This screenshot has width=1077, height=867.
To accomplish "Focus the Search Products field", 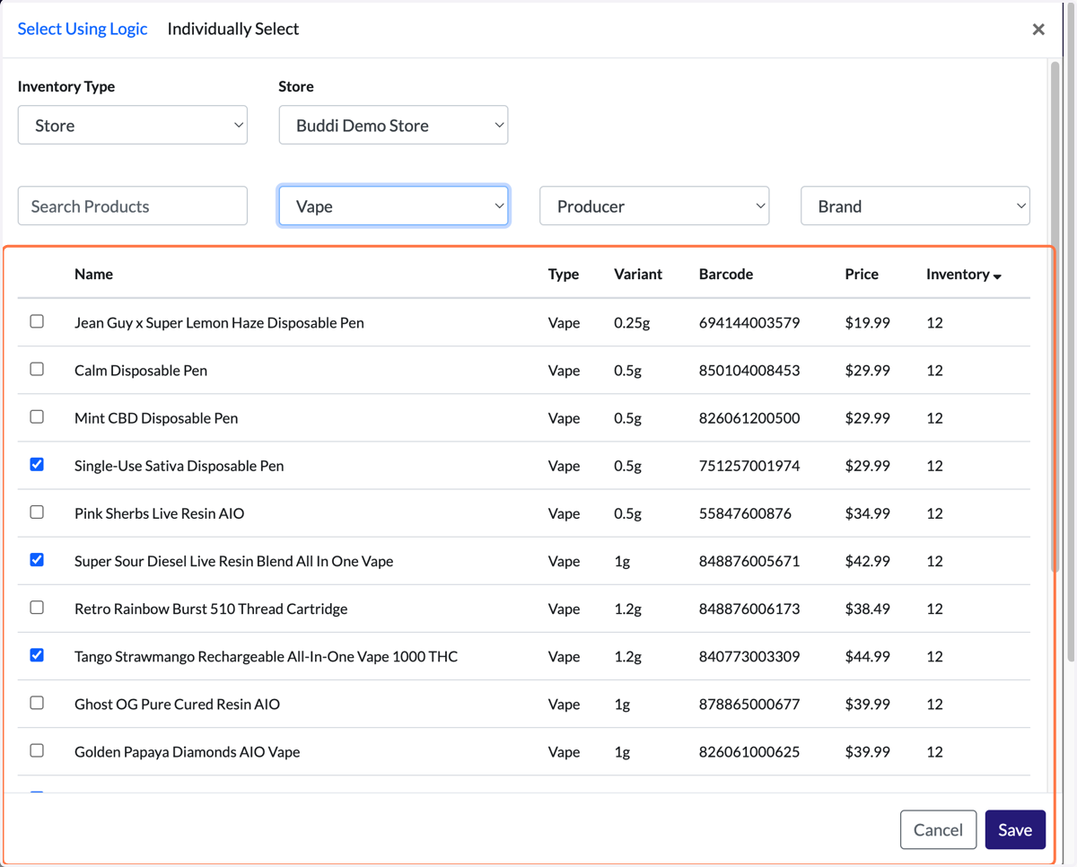I will 133,206.
